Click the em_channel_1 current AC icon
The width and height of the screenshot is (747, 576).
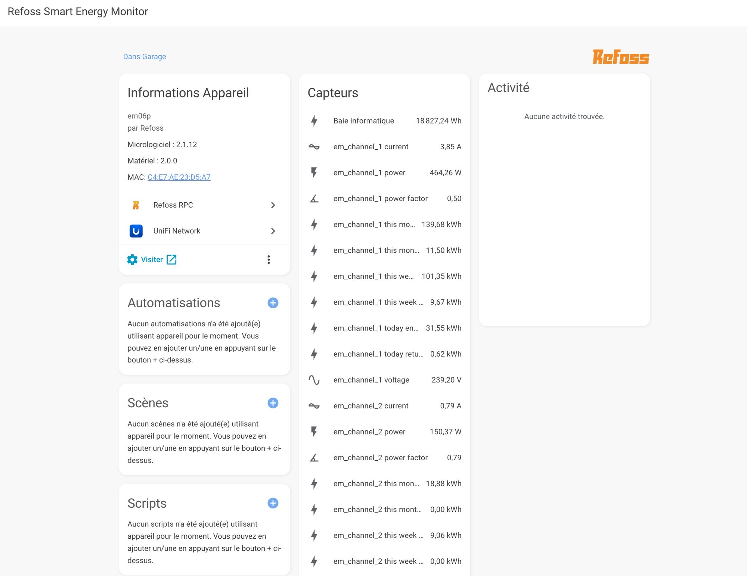point(314,147)
